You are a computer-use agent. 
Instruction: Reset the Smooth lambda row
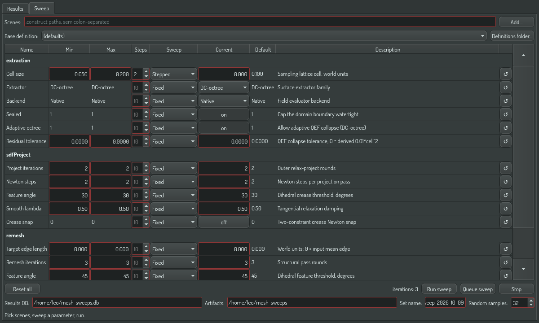[506, 209]
